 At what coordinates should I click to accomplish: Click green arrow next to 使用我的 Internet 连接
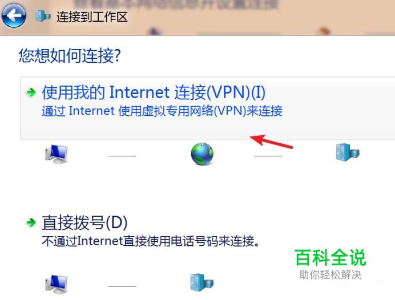click(x=31, y=92)
